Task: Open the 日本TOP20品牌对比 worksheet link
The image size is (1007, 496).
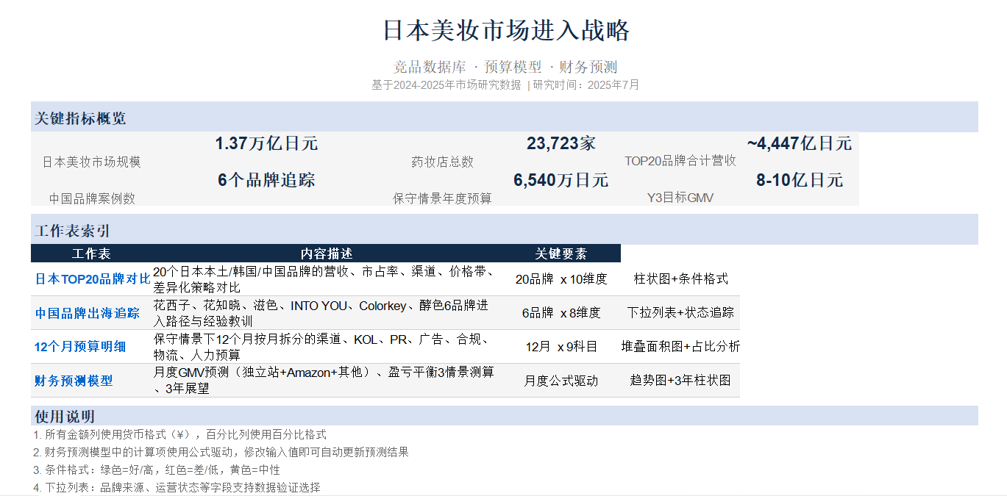Action: pyautogui.click(x=93, y=279)
